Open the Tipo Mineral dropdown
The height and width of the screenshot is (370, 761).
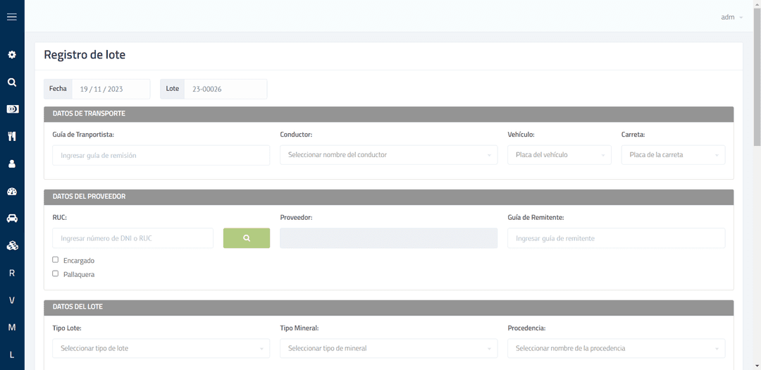coord(389,348)
